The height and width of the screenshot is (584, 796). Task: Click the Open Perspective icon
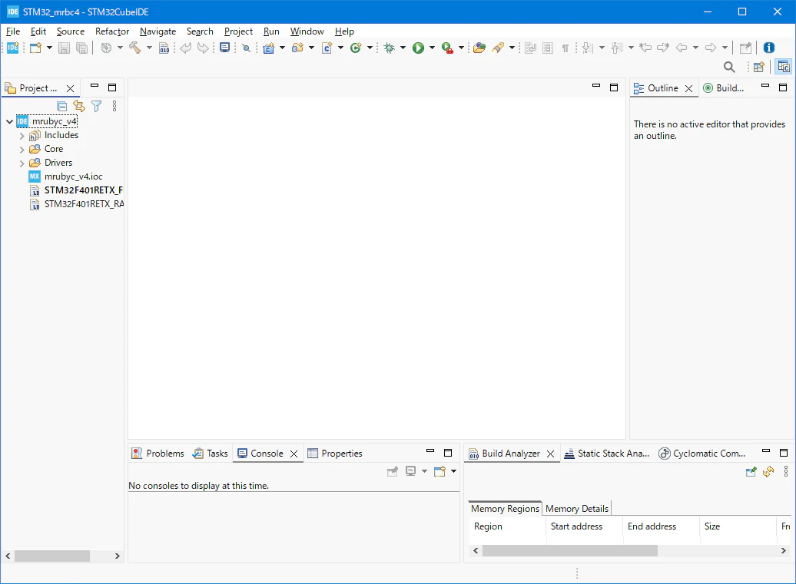[759, 67]
